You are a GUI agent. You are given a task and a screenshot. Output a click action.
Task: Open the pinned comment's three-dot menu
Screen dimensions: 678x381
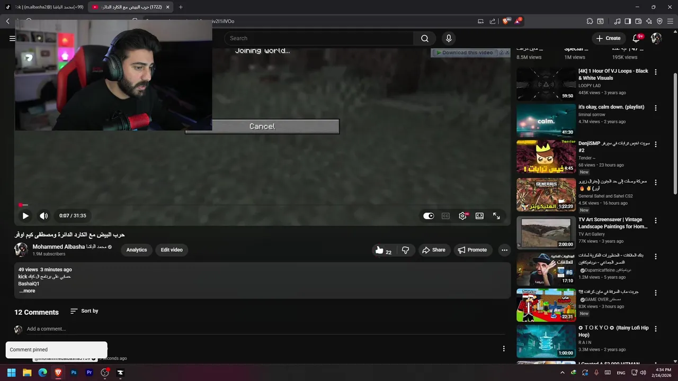[504, 348]
